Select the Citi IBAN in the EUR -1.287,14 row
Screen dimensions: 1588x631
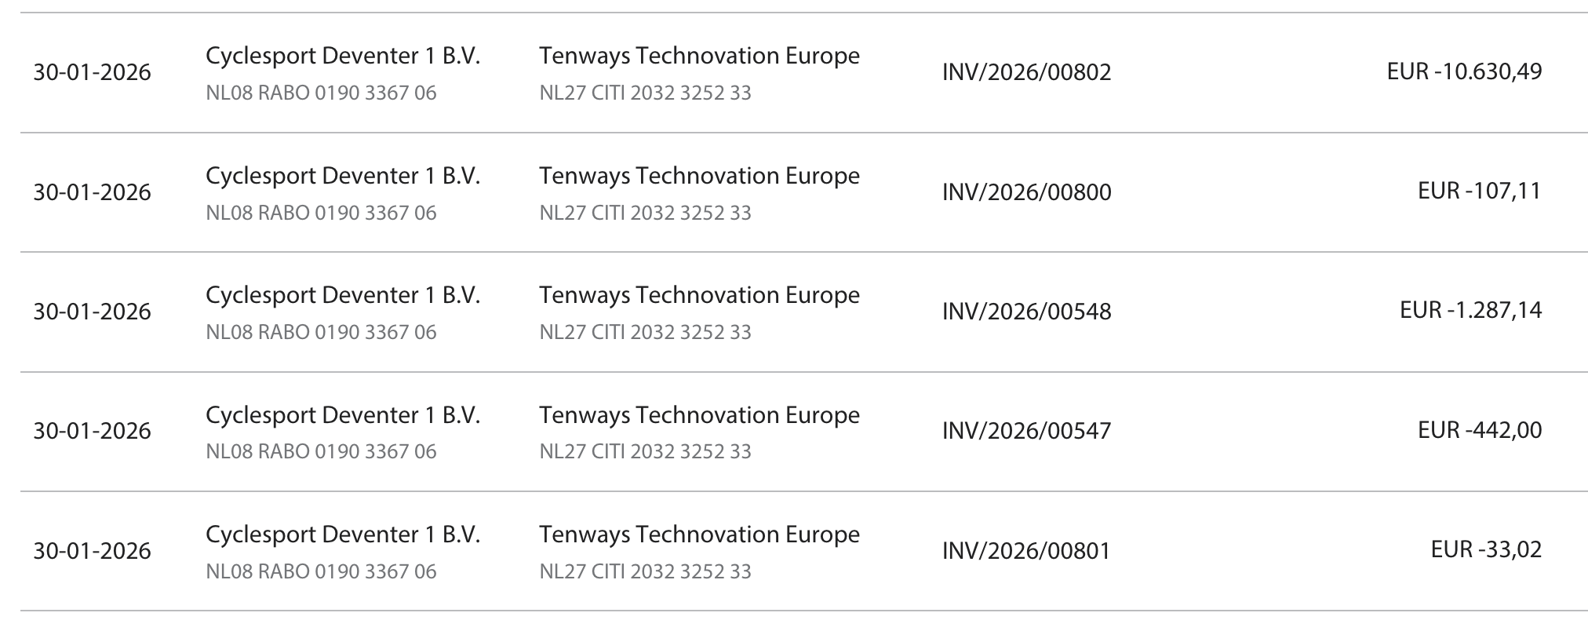pyautogui.click(x=645, y=333)
